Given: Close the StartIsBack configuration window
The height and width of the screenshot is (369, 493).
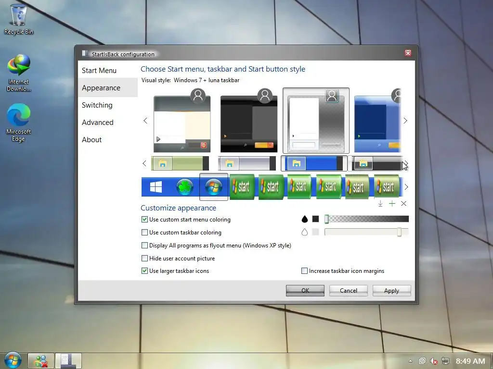Looking at the screenshot, I should point(408,53).
